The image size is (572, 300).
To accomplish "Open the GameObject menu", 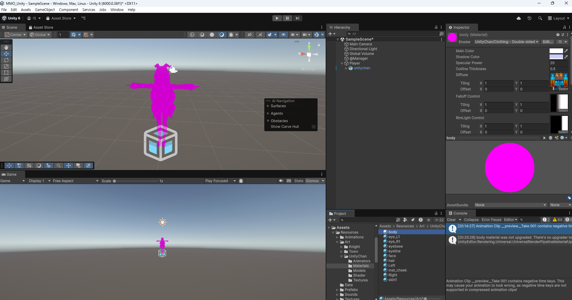I will click(45, 10).
